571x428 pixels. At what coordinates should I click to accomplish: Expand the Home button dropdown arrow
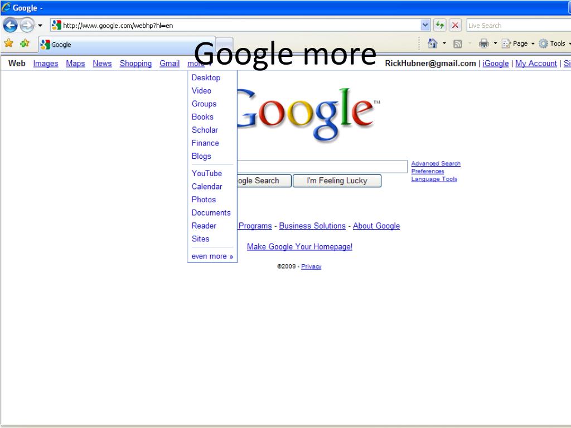click(444, 43)
